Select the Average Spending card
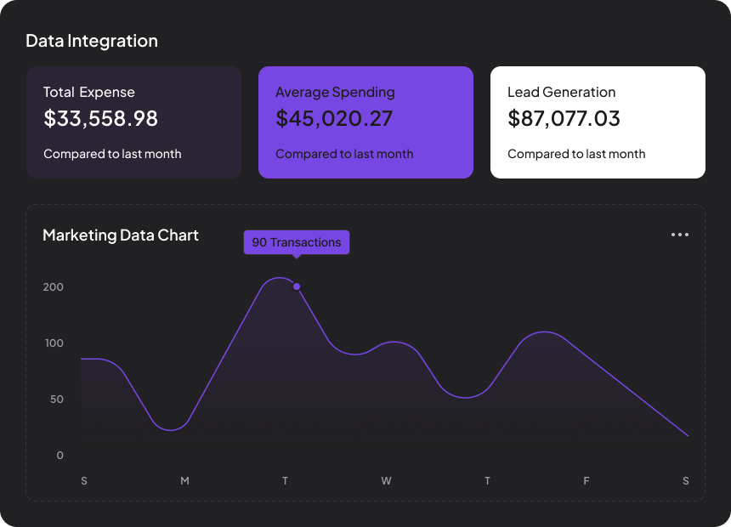Image resolution: width=731 pixels, height=527 pixels. click(365, 122)
